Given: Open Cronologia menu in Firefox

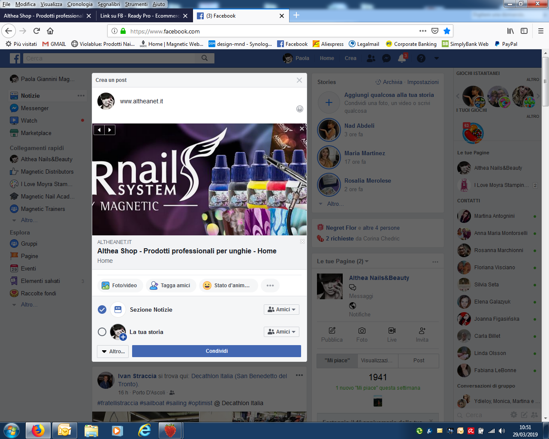Looking at the screenshot, I should [x=80, y=4].
